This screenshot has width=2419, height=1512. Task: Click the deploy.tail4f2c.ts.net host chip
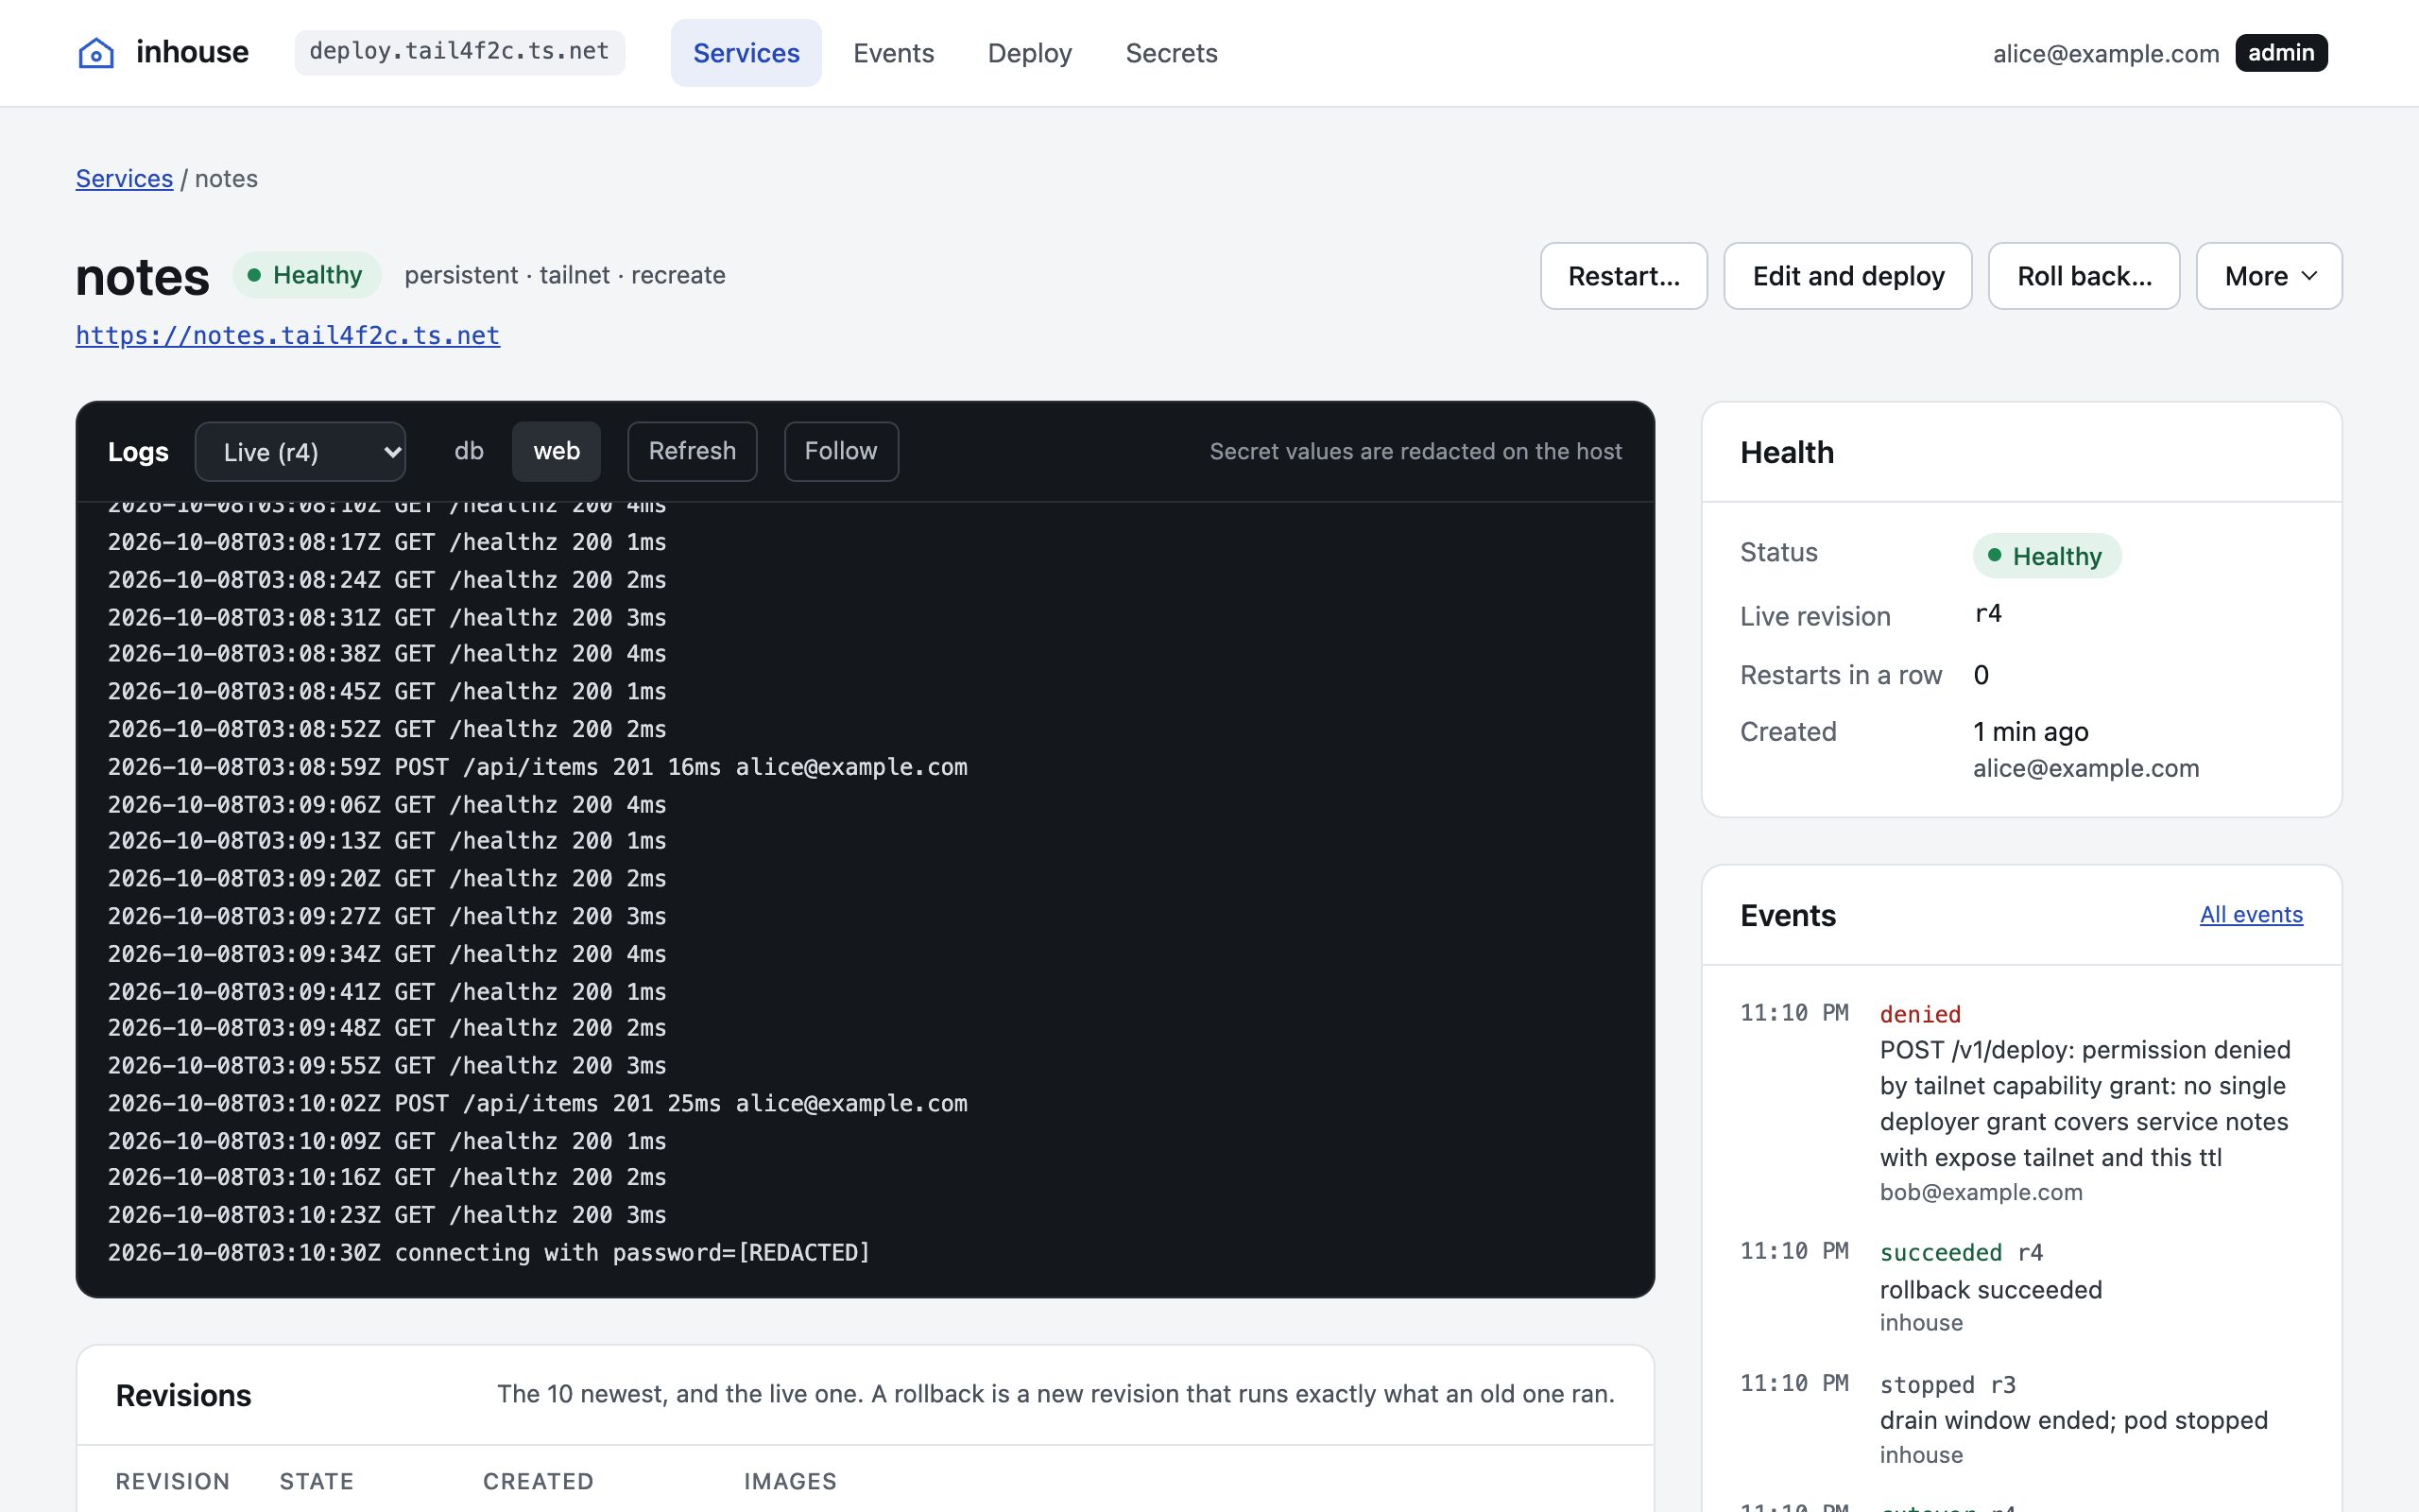tap(460, 52)
